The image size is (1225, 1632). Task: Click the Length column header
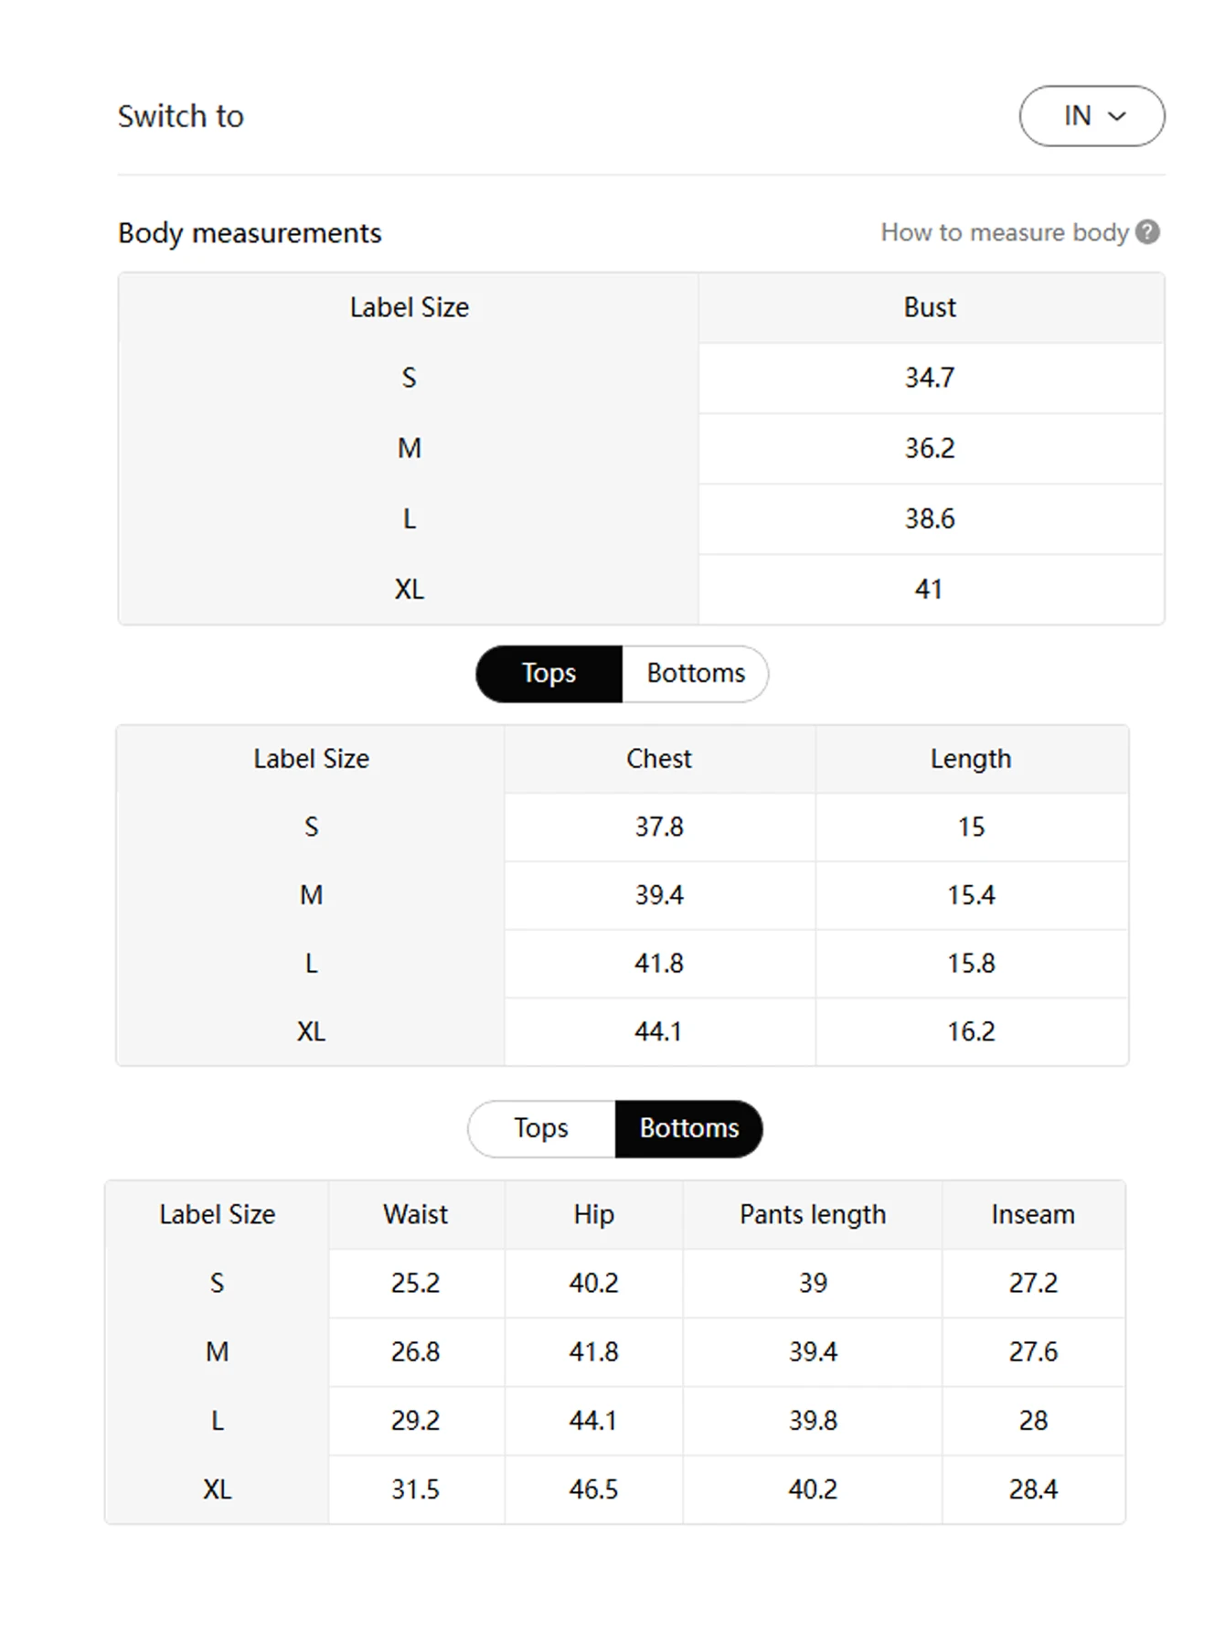(x=971, y=759)
